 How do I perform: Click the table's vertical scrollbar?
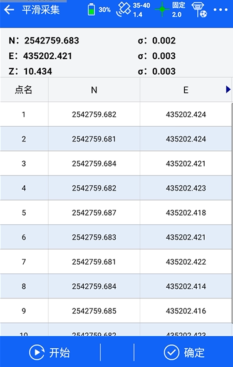[232, 213]
